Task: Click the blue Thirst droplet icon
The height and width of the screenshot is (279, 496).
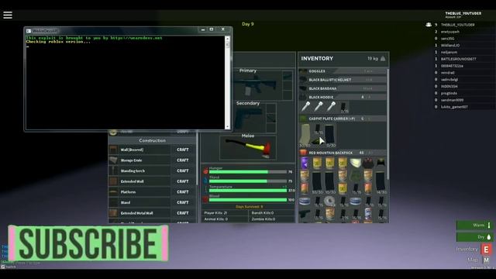Action: click(x=205, y=181)
